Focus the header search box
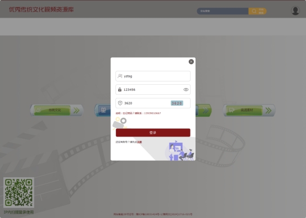This screenshot has height=218, width=306. [223, 11]
